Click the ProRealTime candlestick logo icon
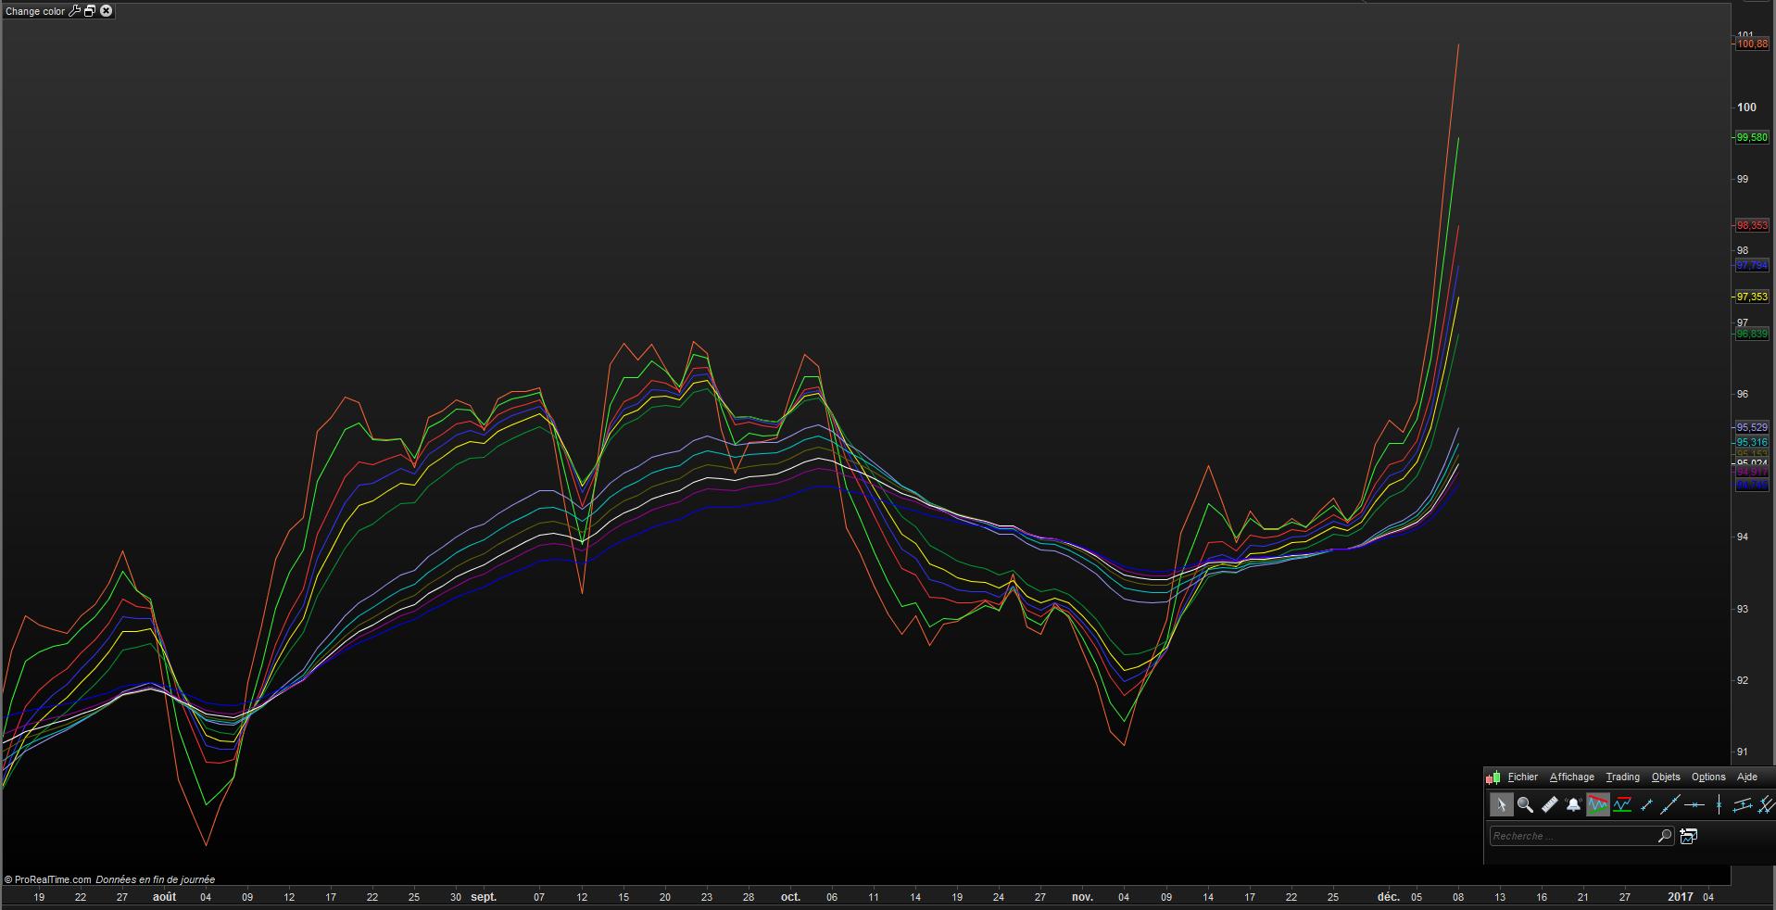The height and width of the screenshot is (910, 1776). point(1493,777)
